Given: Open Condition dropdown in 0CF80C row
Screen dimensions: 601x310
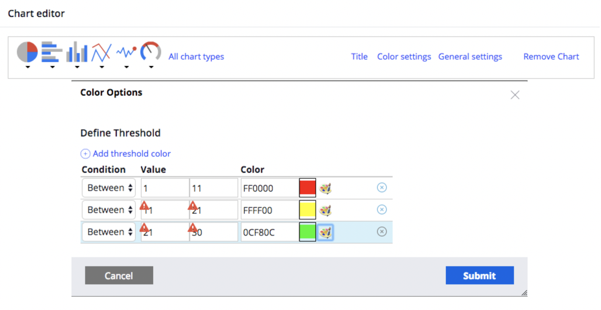Looking at the screenshot, I should pos(109,232).
